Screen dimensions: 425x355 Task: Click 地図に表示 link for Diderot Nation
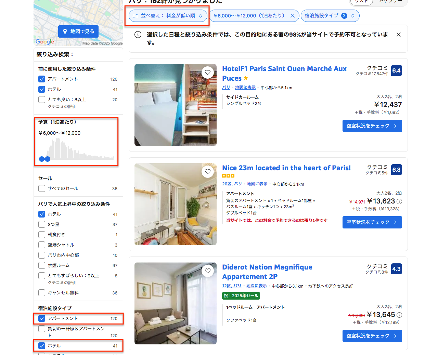[x=256, y=286]
